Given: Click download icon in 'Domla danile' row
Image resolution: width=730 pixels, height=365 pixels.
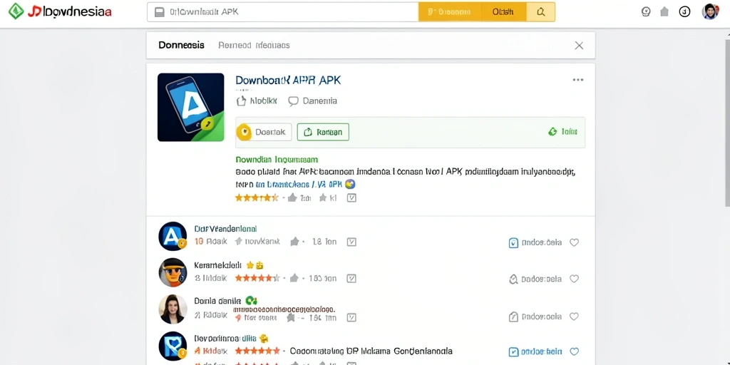Looking at the screenshot, I should (513, 317).
